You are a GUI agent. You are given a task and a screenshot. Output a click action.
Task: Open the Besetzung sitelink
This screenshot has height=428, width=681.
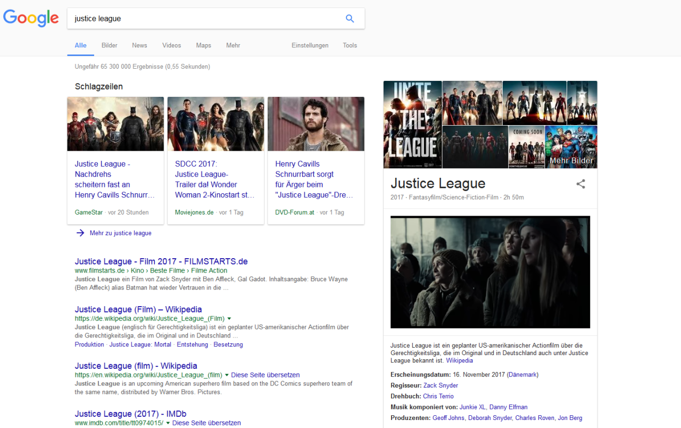pyautogui.click(x=228, y=344)
